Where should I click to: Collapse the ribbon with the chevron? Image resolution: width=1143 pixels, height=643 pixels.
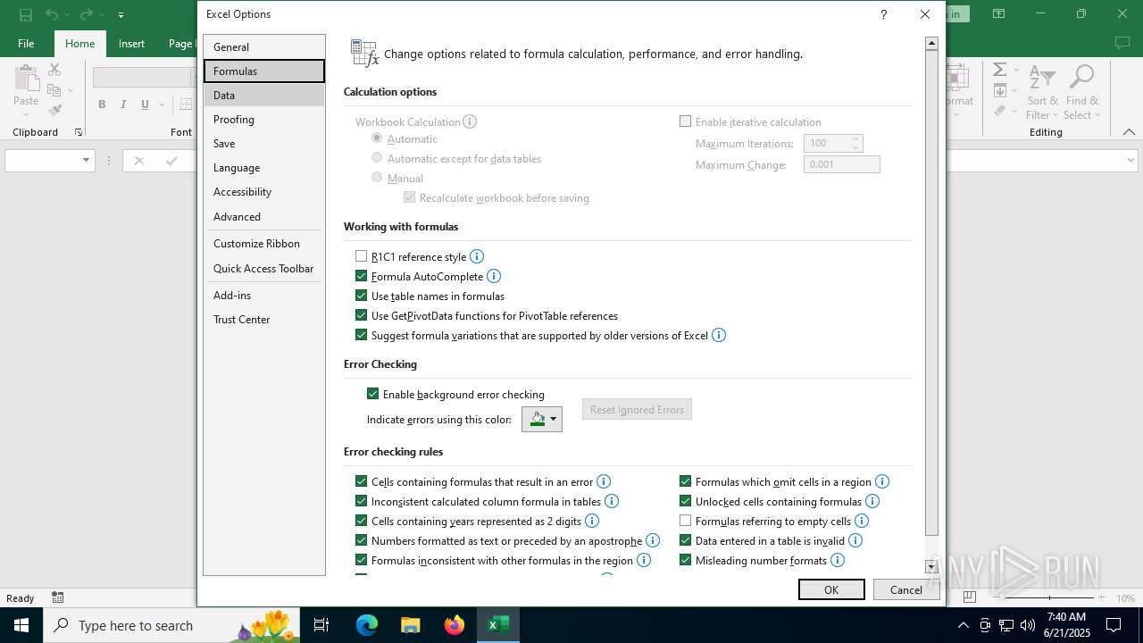click(1129, 131)
